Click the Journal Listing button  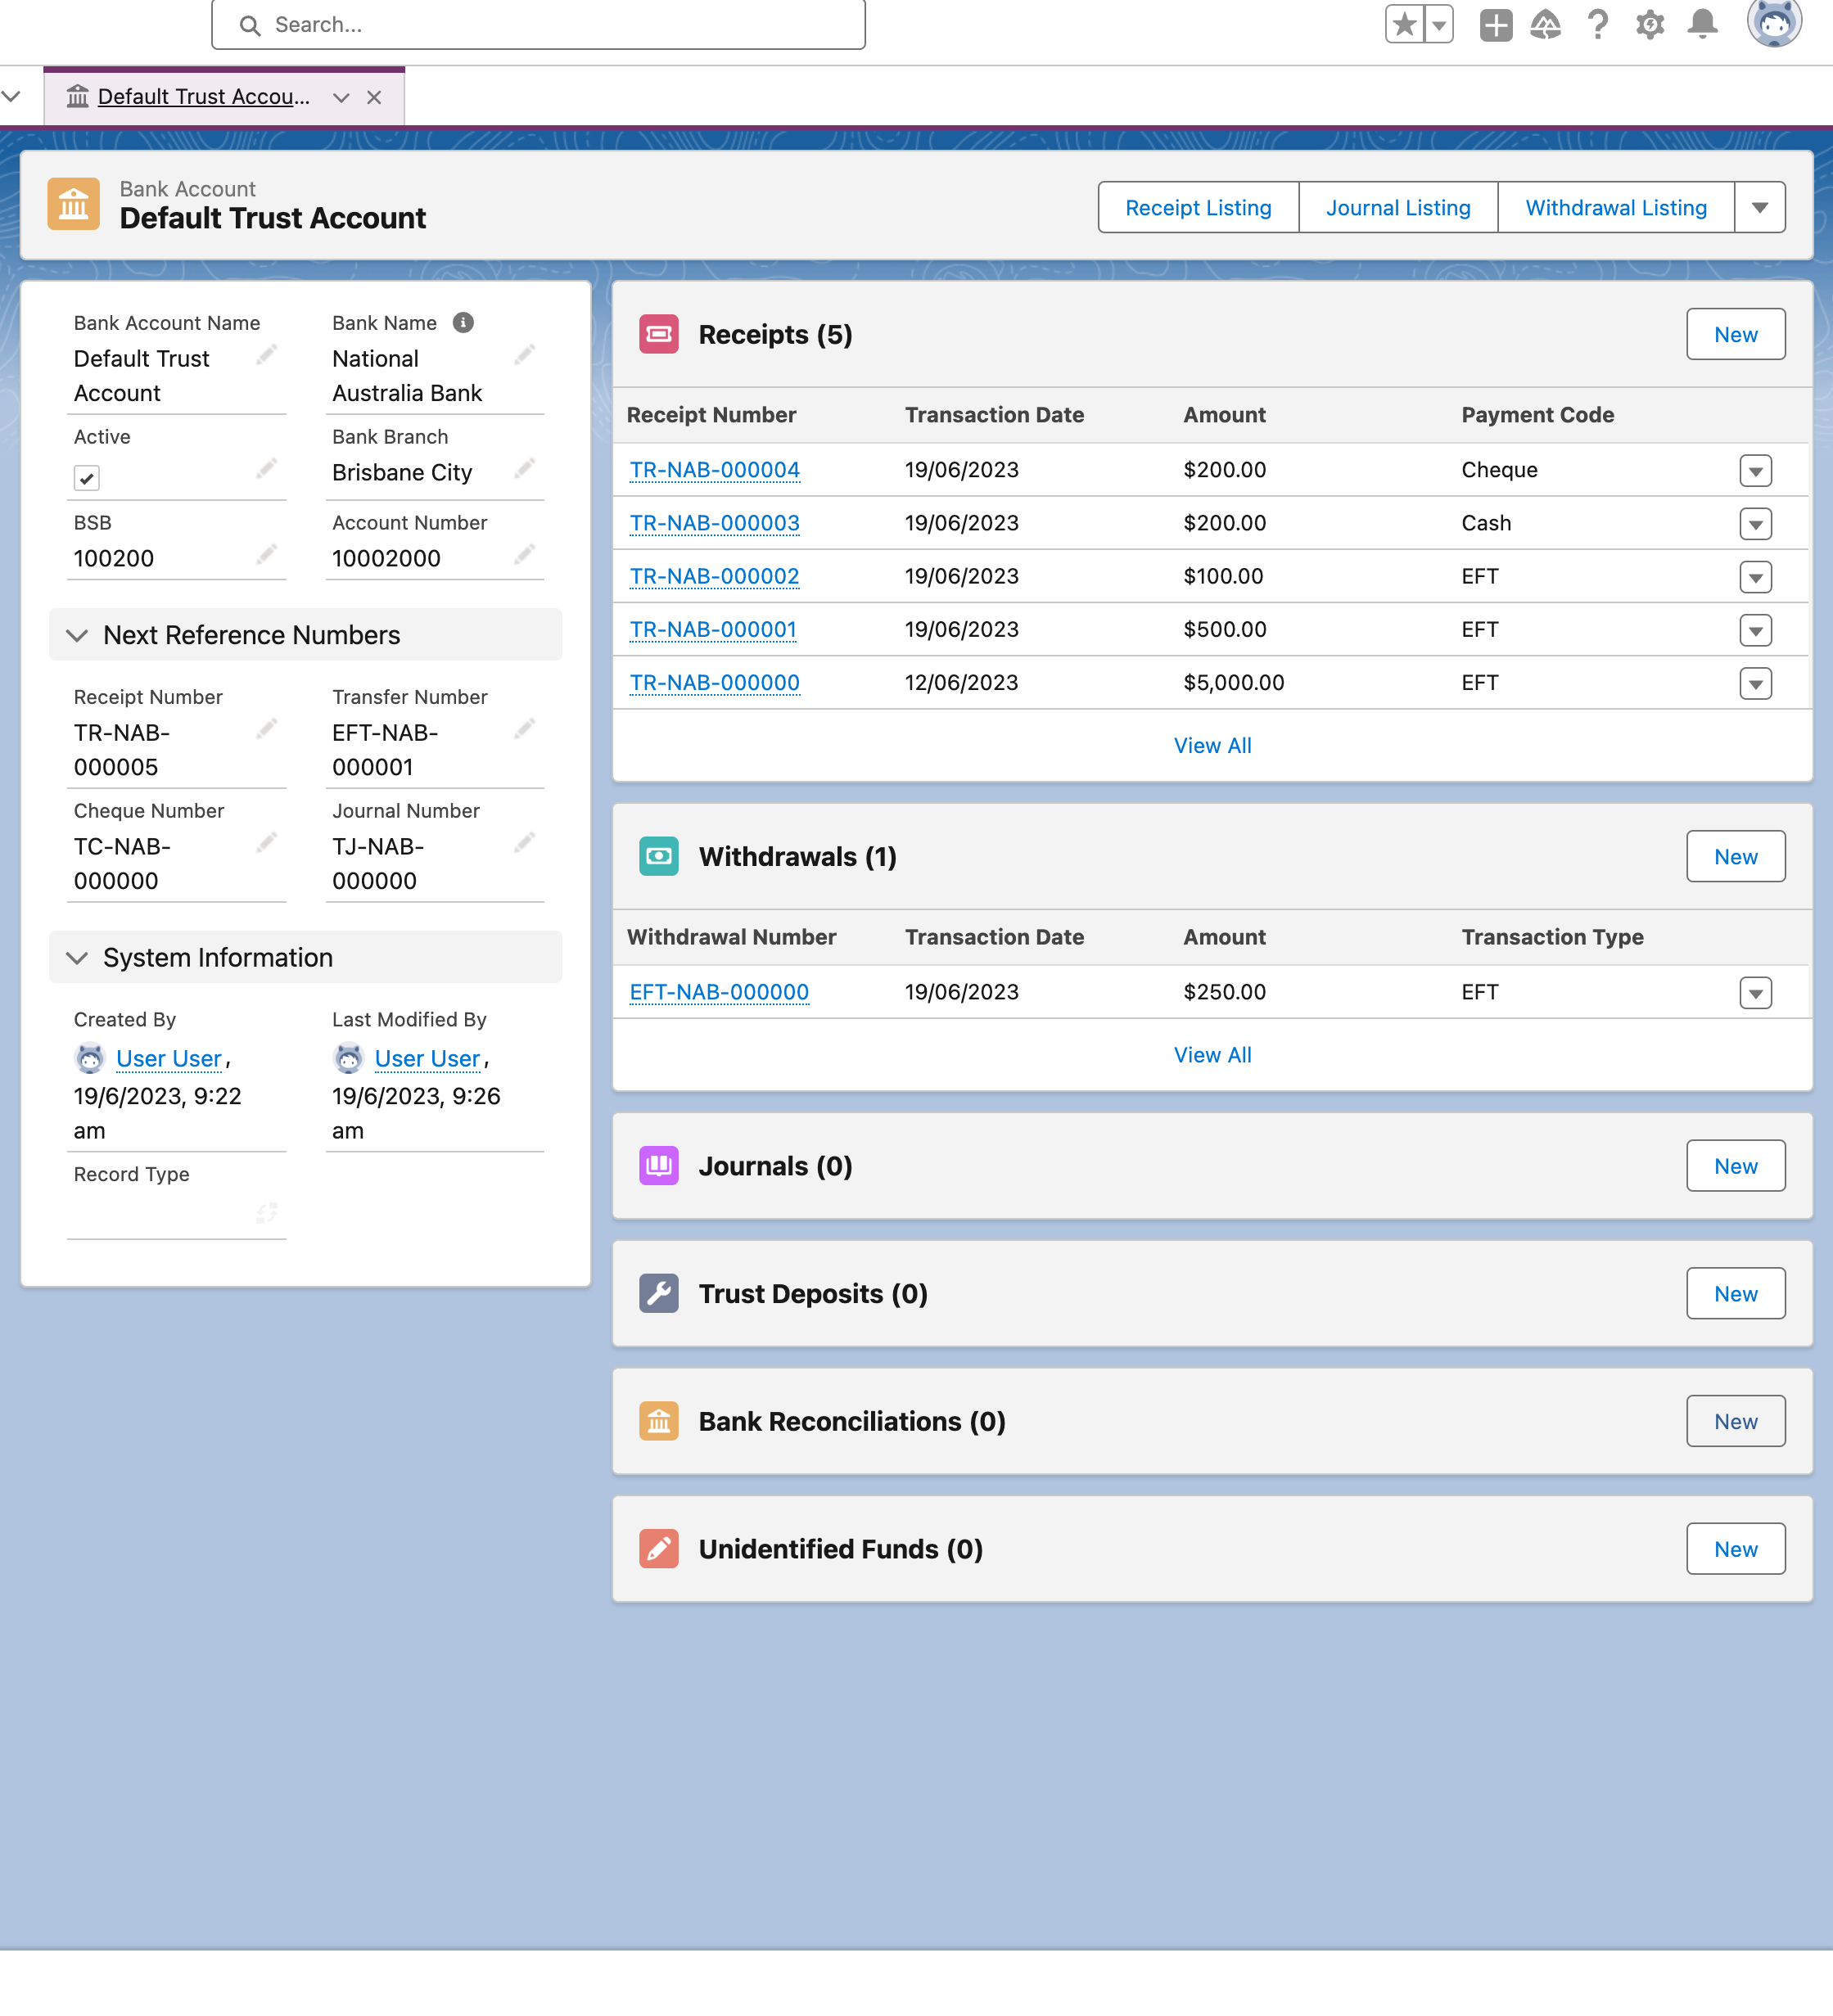click(1398, 207)
